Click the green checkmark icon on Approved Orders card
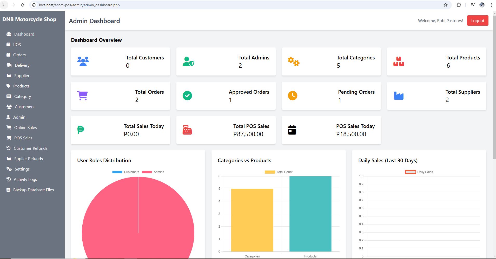 pyautogui.click(x=187, y=96)
